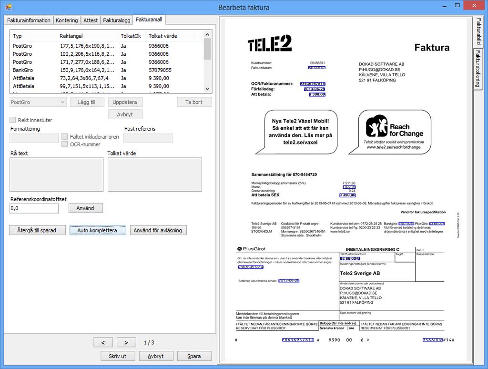488x369 pixels.
Task: Click the Avbryt button below Uppdatera
Action: pyautogui.click(x=125, y=114)
